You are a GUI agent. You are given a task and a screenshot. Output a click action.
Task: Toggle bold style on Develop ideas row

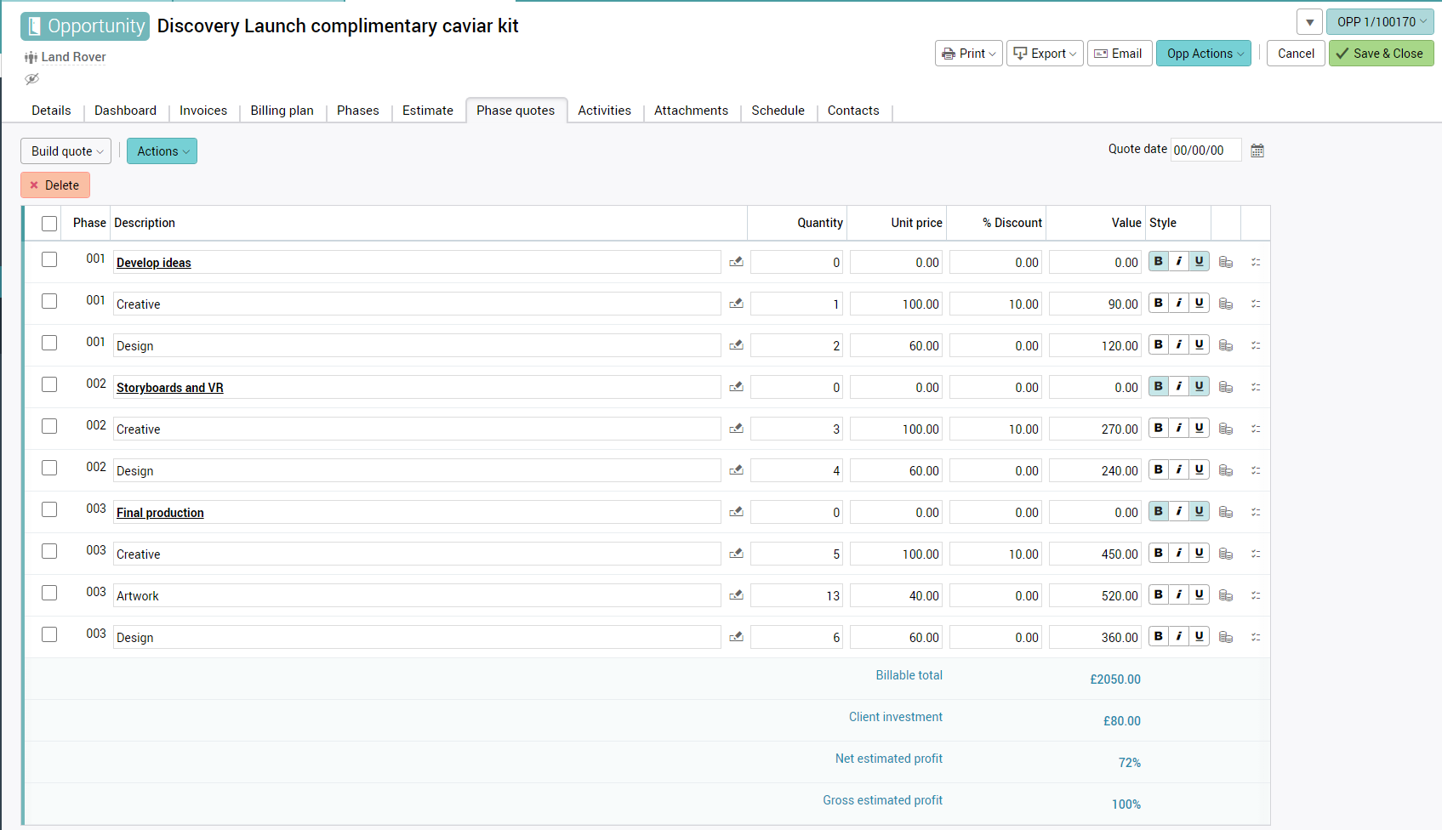[x=1158, y=262]
